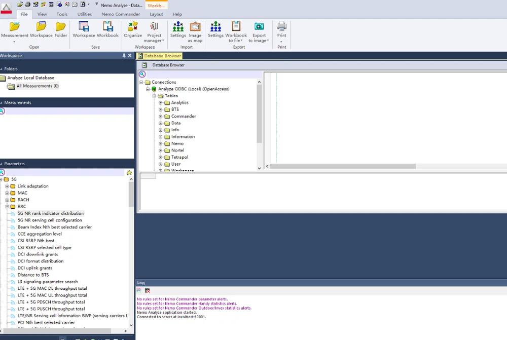Select All Measurements (0) folder
The width and height of the screenshot is (507, 340).
tap(38, 86)
